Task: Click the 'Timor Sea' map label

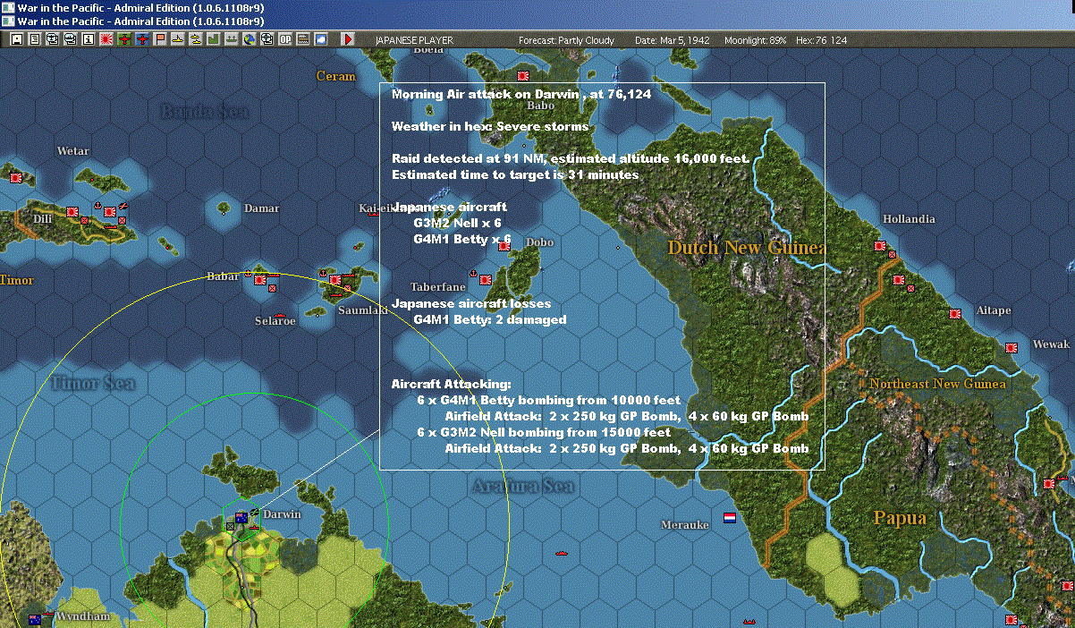Action: [93, 384]
